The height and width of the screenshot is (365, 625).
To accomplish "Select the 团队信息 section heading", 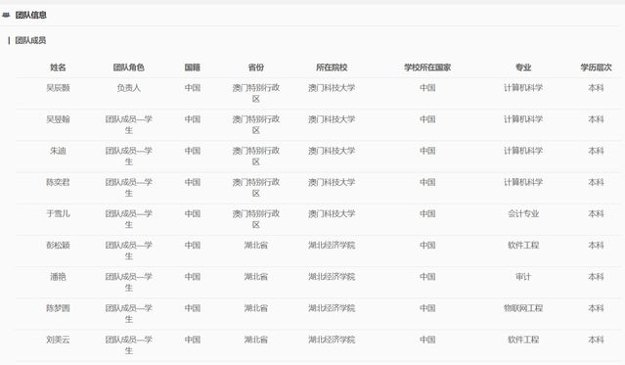I will [30, 15].
